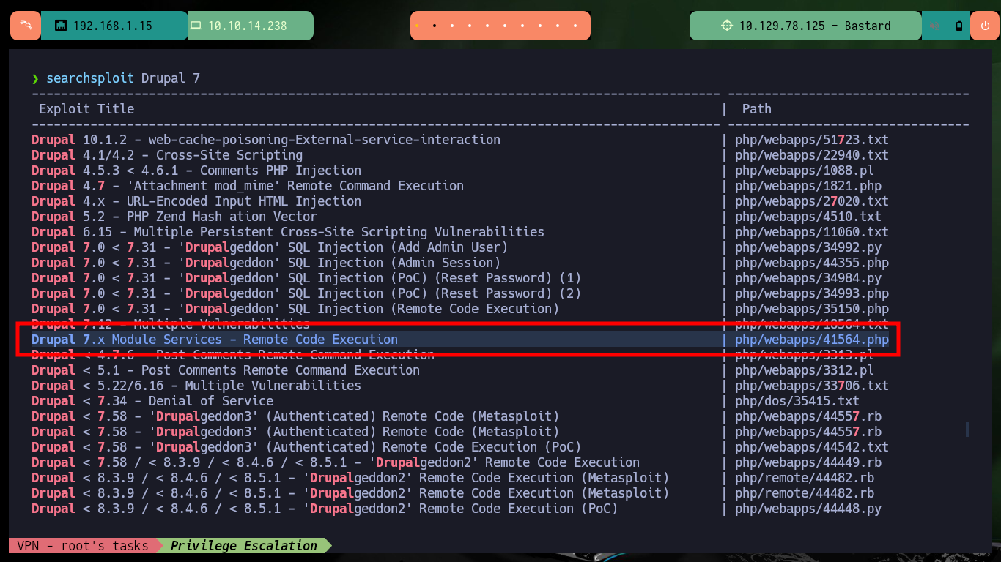Click the VPN IP 10.10.14.238 module

click(251, 26)
